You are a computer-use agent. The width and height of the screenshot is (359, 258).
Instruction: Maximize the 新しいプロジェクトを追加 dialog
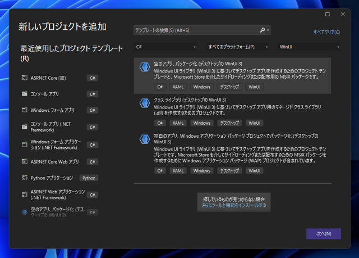point(328,14)
